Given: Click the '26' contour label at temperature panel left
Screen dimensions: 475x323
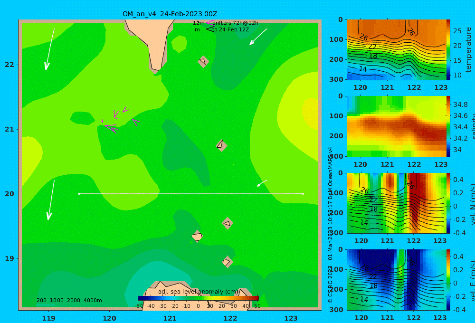Looking at the screenshot, I should [363, 37].
